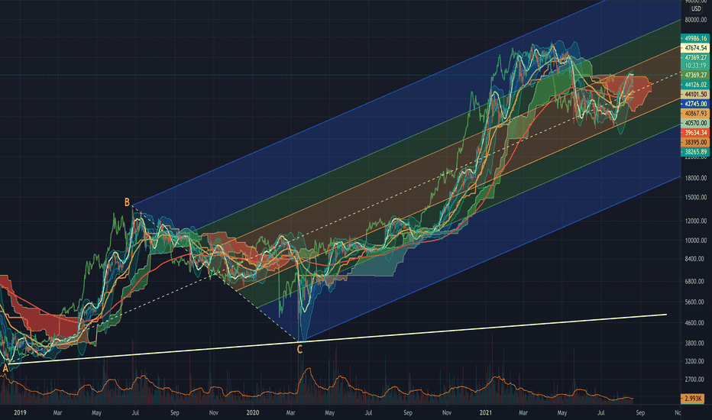Click the 10:33:19 countdown label
The height and width of the screenshot is (420, 712).
pyautogui.click(x=694, y=66)
